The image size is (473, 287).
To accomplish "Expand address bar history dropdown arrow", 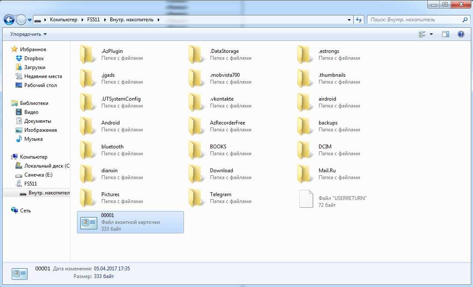I will point(349,20).
